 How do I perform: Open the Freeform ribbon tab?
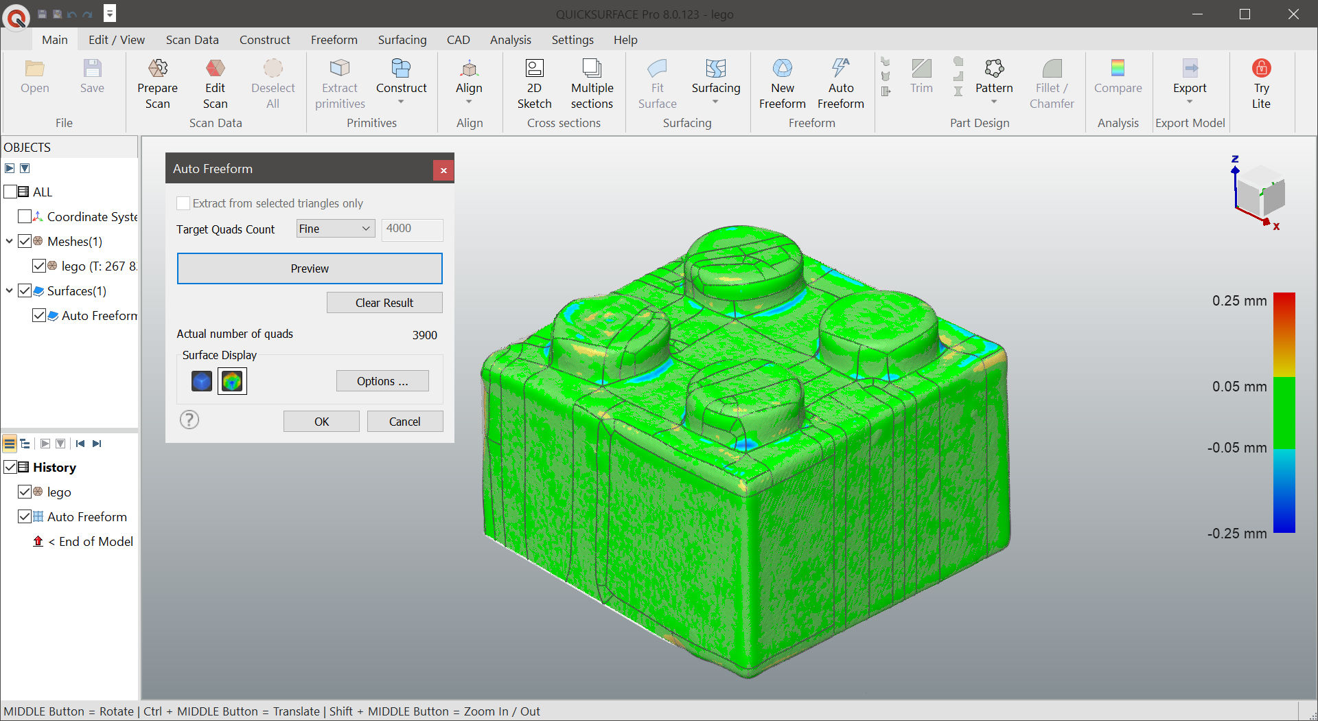tap(334, 40)
